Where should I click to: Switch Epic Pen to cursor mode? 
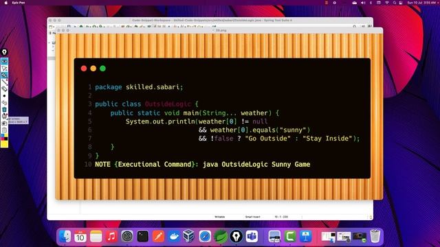click(4, 69)
